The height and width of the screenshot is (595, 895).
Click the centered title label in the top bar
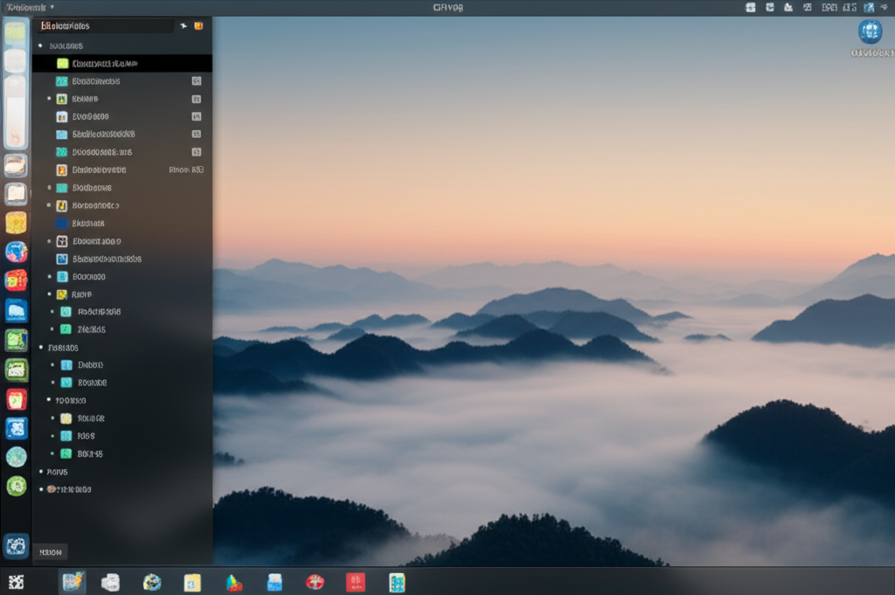[447, 7]
